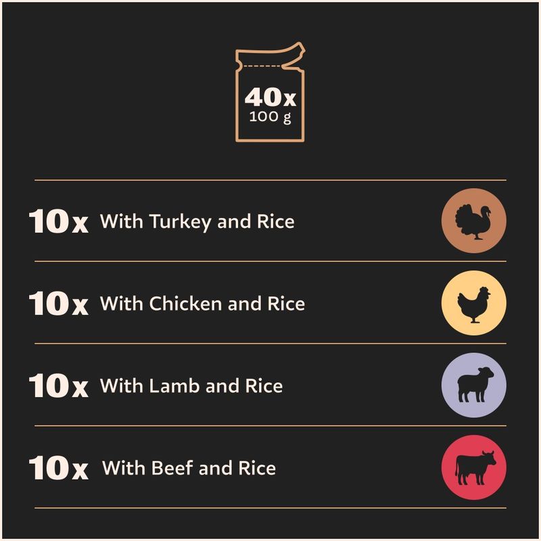Click the beef cow silhouette icon
The image size is (541, 541).
point(475,467)
